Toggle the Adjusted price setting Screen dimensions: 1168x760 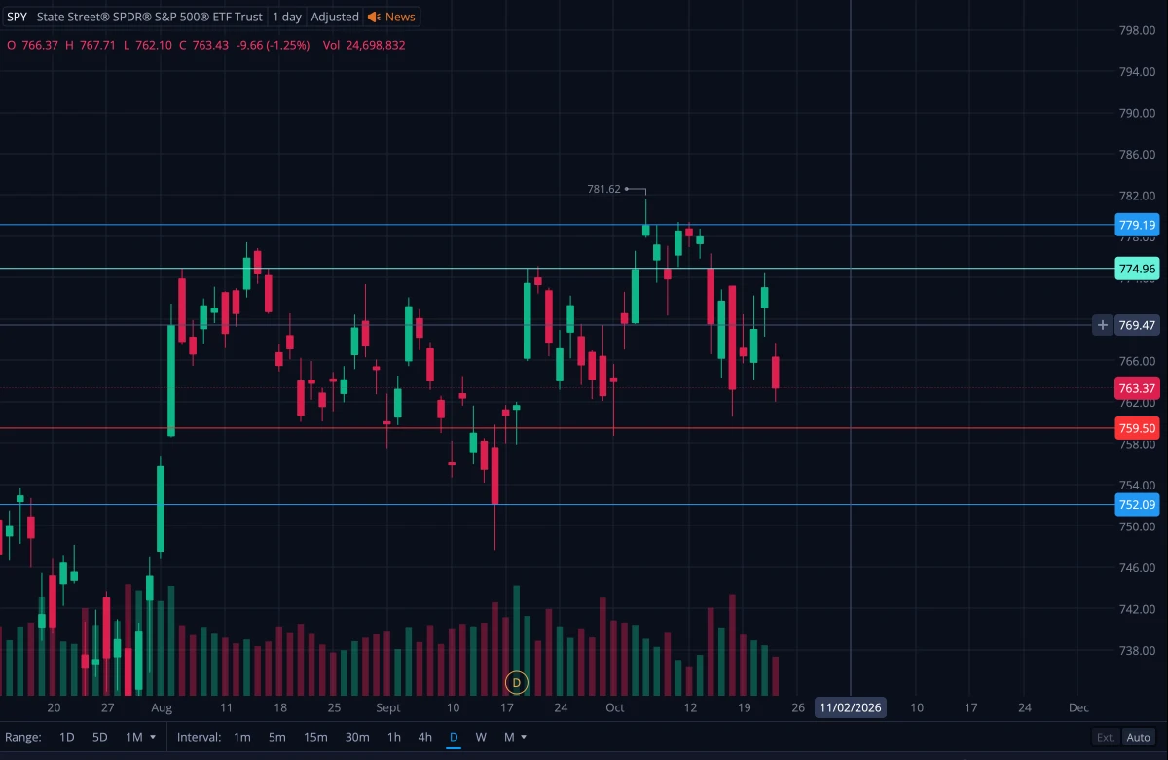tap(335, 17)
